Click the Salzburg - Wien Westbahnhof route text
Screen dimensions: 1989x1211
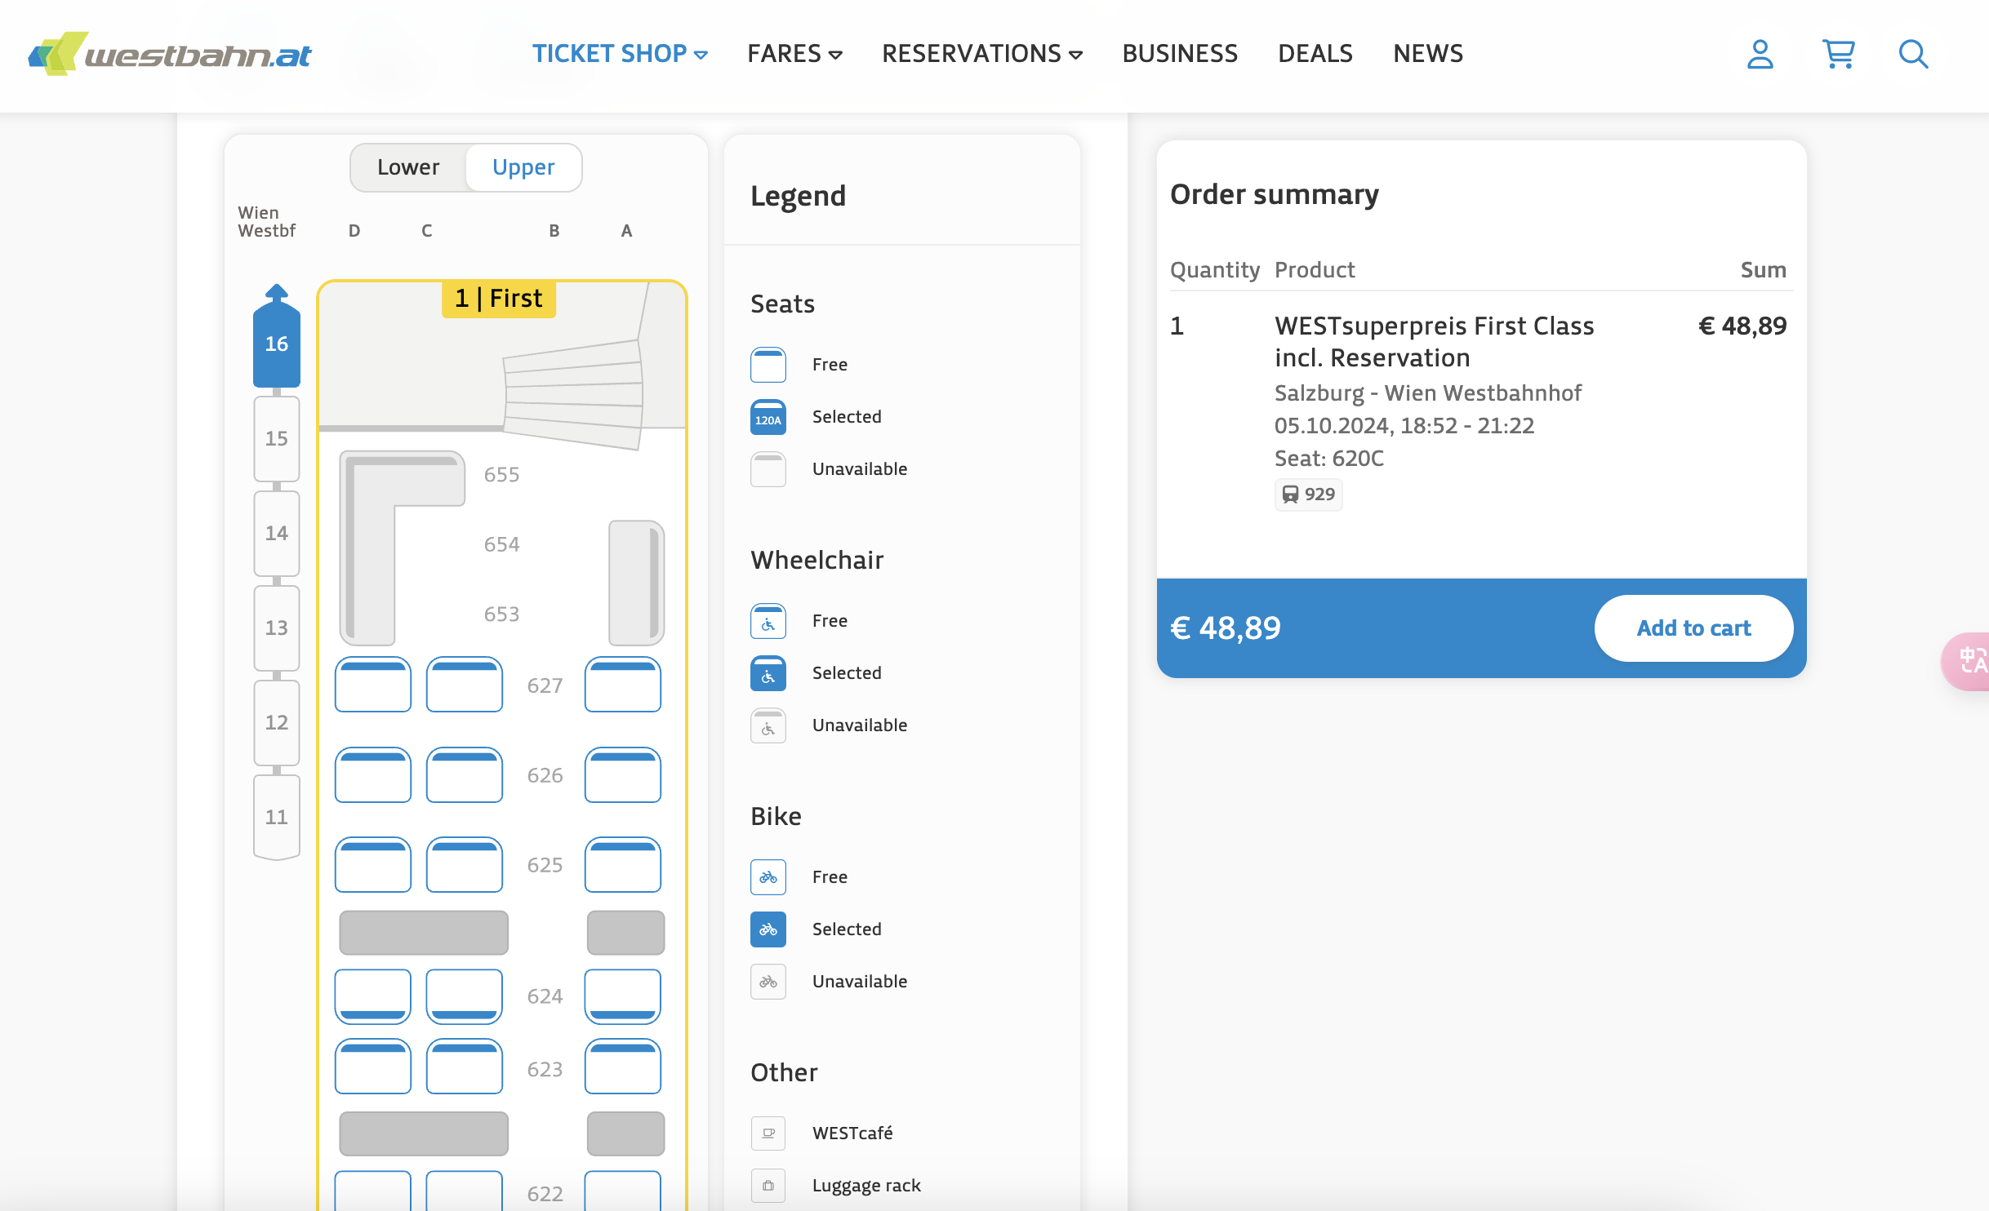[1428, 393]
